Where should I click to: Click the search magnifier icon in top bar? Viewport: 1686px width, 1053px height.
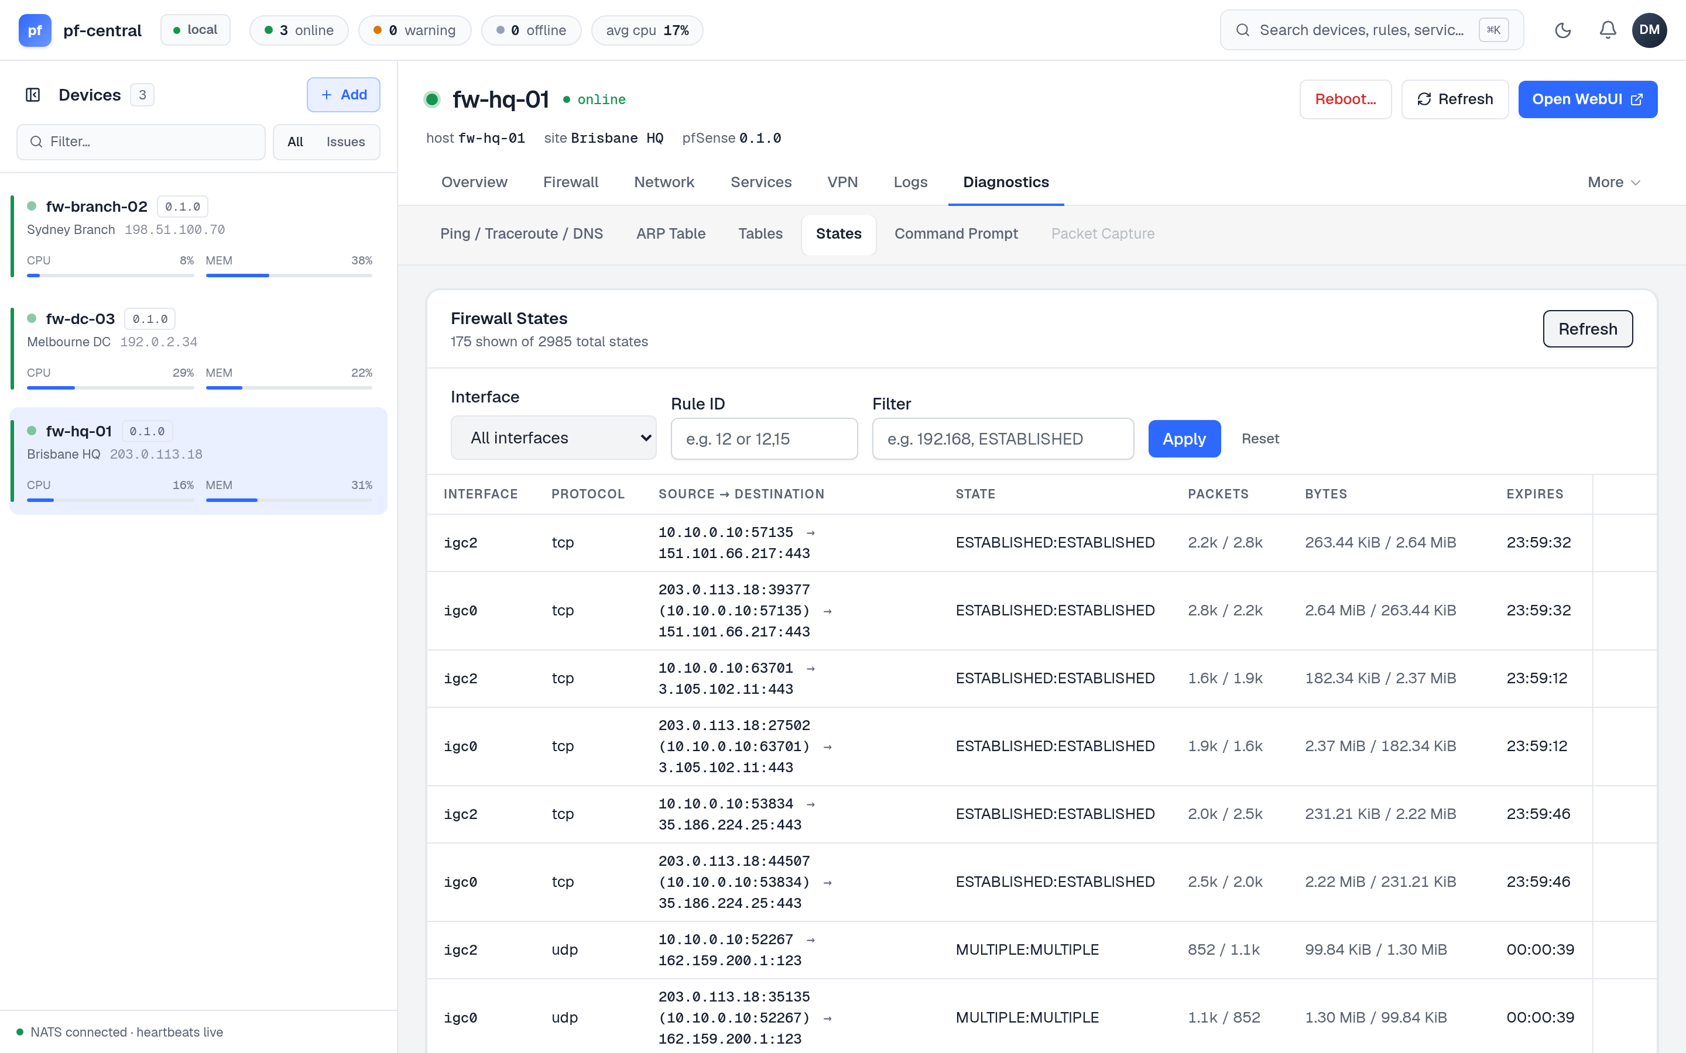coord(1242,30)
